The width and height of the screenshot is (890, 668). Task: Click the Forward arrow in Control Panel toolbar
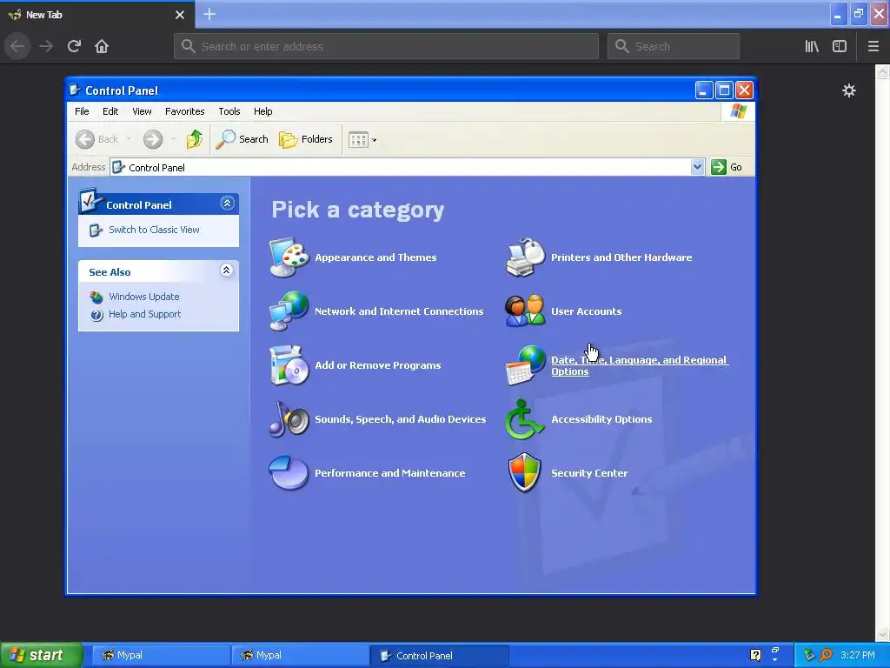point(153,139)
